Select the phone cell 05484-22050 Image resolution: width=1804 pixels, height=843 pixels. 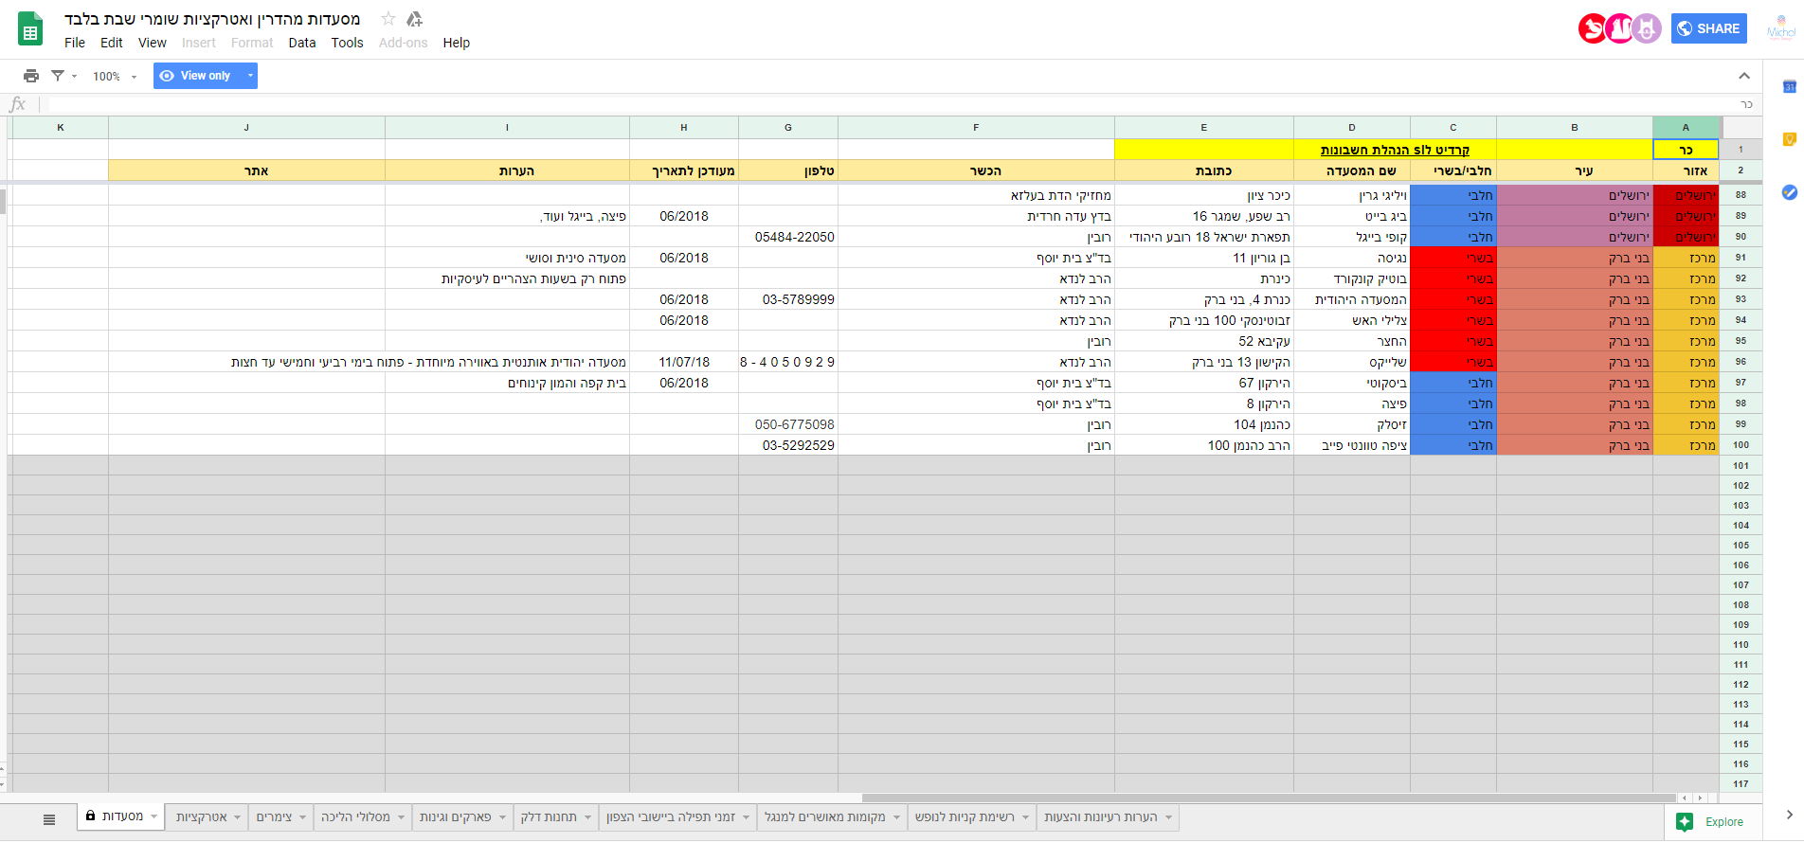(x=788, y=237)
